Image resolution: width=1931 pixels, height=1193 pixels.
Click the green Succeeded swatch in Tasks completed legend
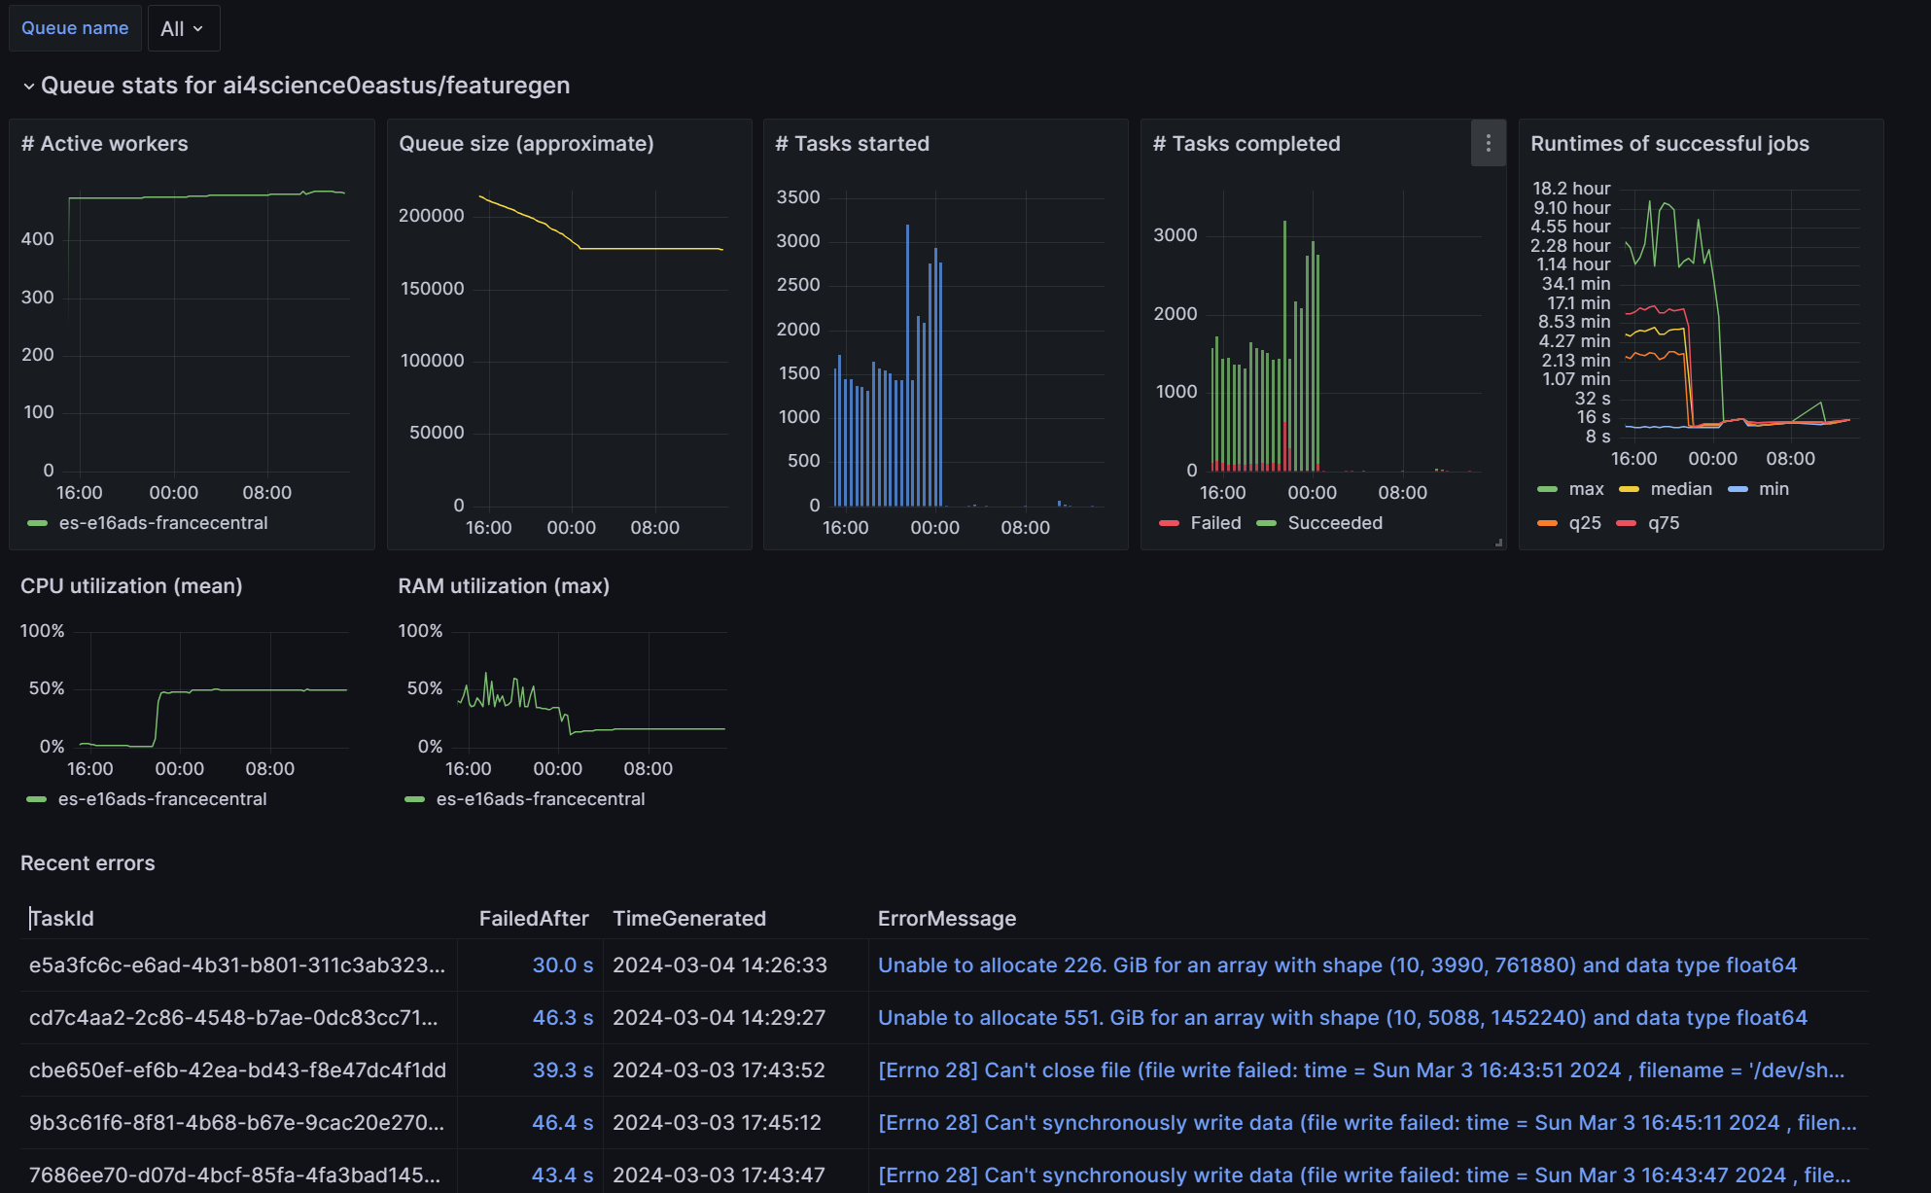1267,523
